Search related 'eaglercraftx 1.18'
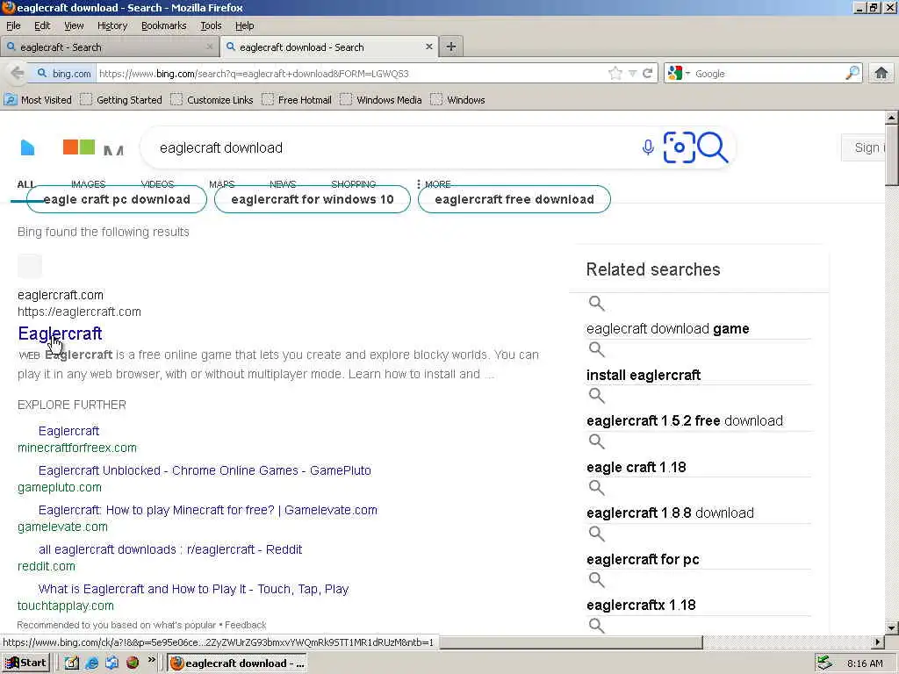Image resolution: width=899 pixels, height=674 pixels. pos(641,606)
